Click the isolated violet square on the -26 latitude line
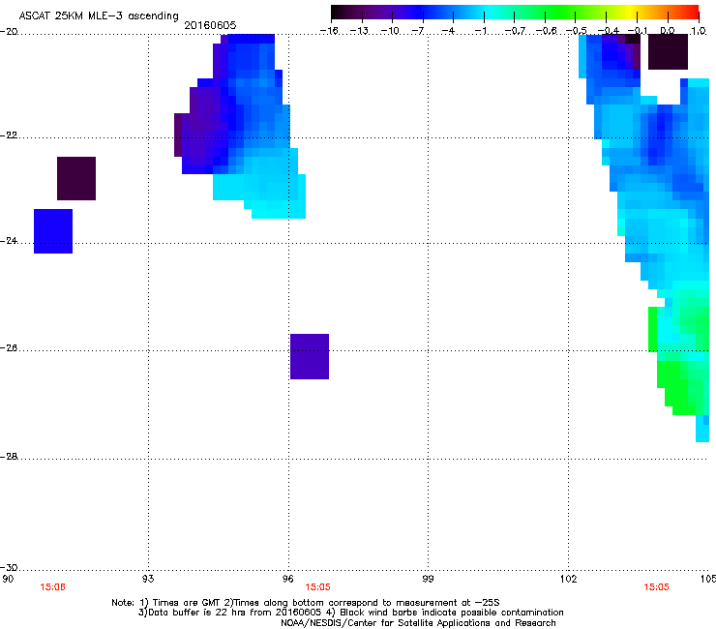 pyautogui.click(x=310, y=356)
